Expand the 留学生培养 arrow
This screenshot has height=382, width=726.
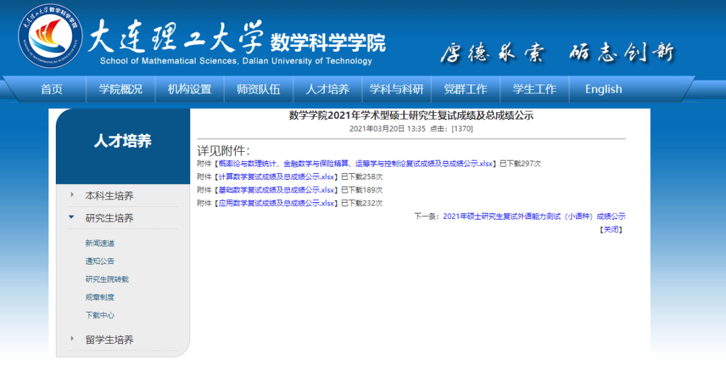72,338
